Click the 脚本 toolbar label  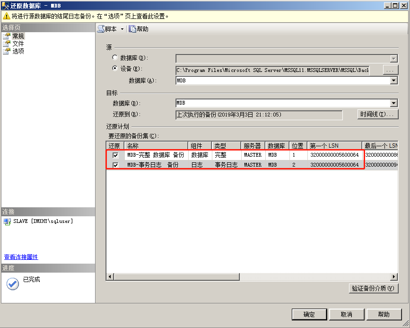pos(111,29)
